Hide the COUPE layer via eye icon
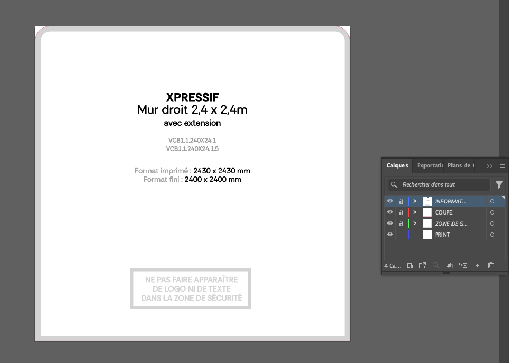This screenshot has height=363, width=509. (x=390, y=212)
